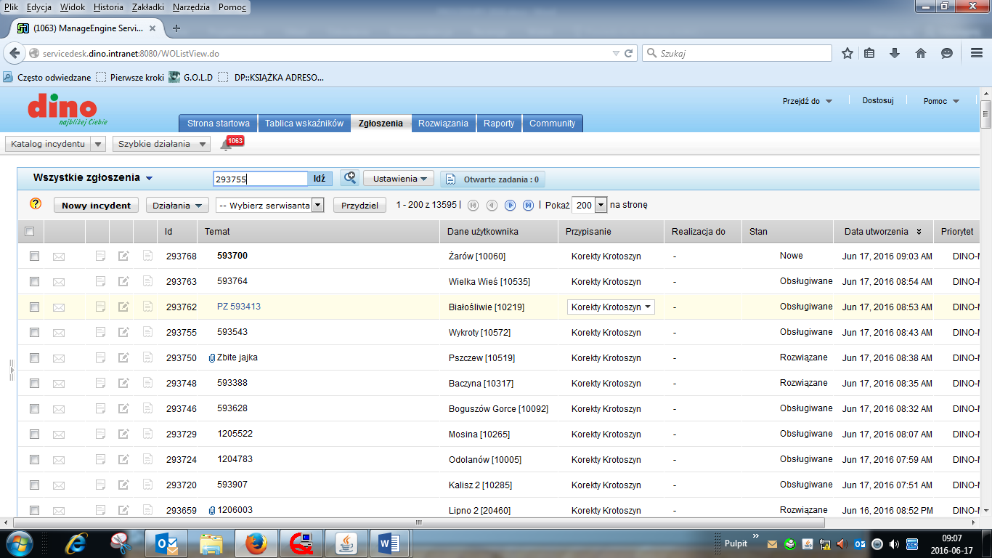Check the box for request 293750

coord(34,358)
